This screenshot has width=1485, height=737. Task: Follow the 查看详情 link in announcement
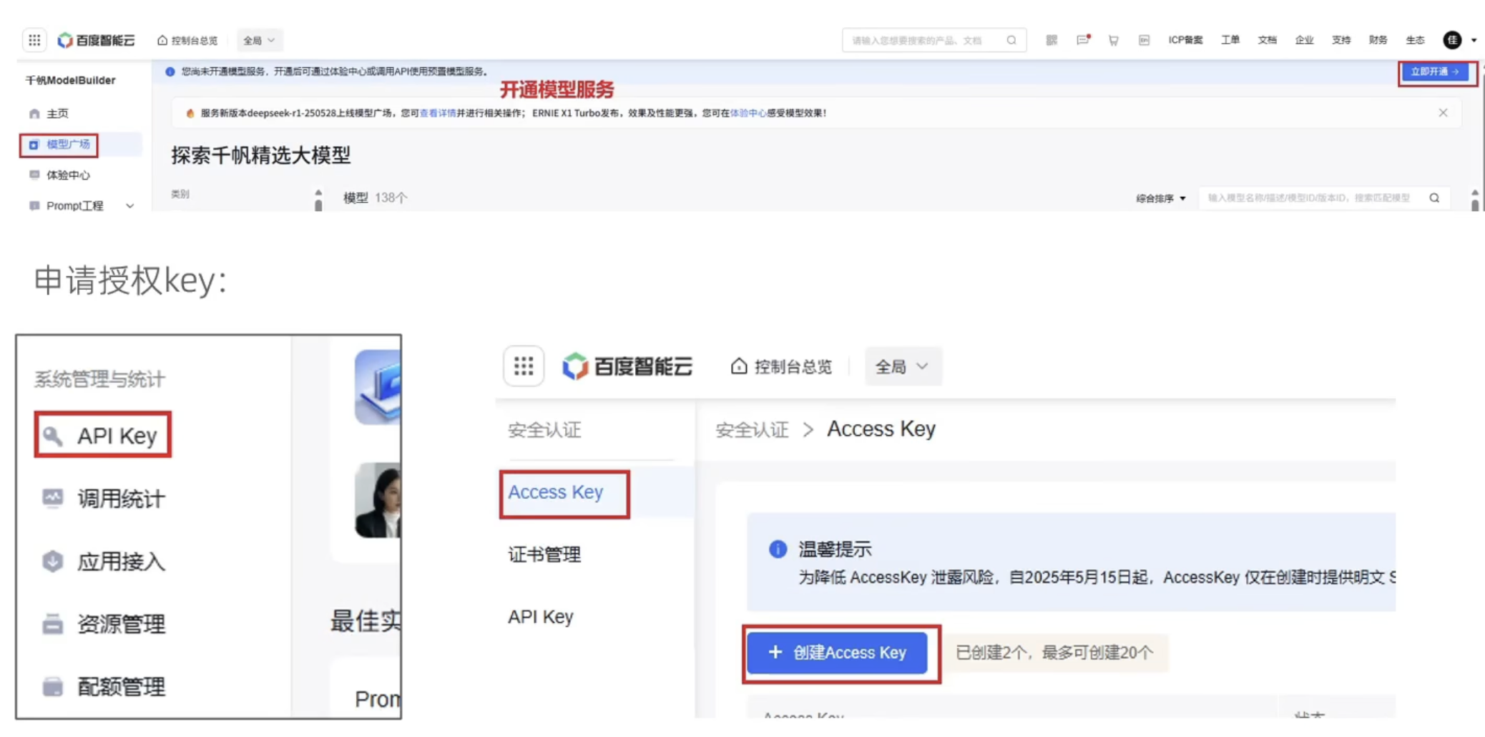point(437,113)
